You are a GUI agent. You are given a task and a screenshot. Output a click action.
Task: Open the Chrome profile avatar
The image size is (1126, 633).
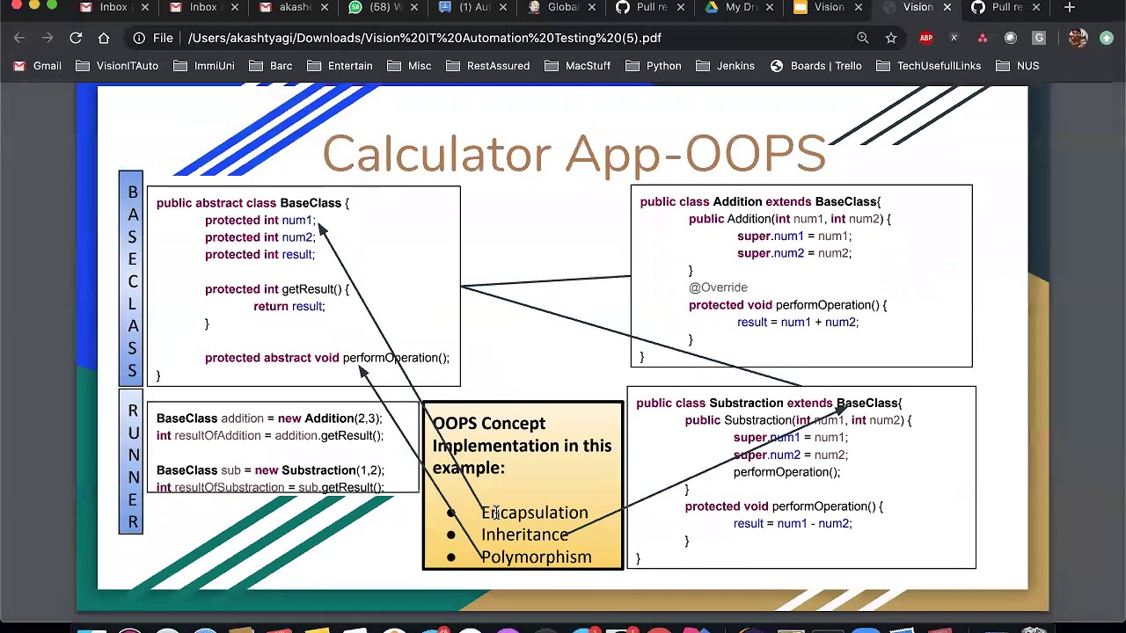point(1078,38)
